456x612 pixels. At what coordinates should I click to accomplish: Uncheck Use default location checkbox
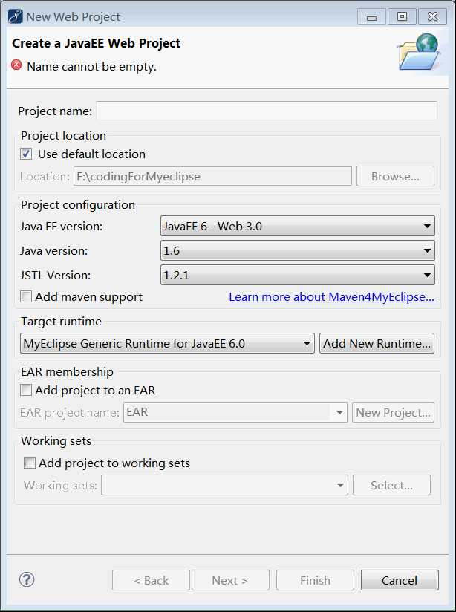(26, 154)
